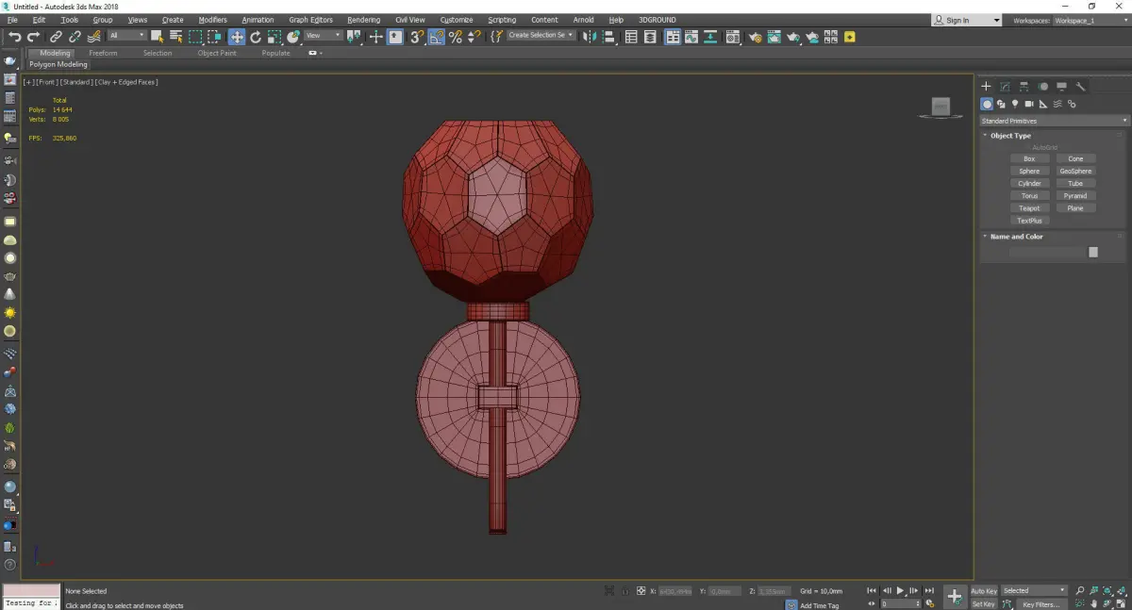This screenshot has width=1132, height=610.
Task: Click the object color swatch
Action: point(1093,252)
